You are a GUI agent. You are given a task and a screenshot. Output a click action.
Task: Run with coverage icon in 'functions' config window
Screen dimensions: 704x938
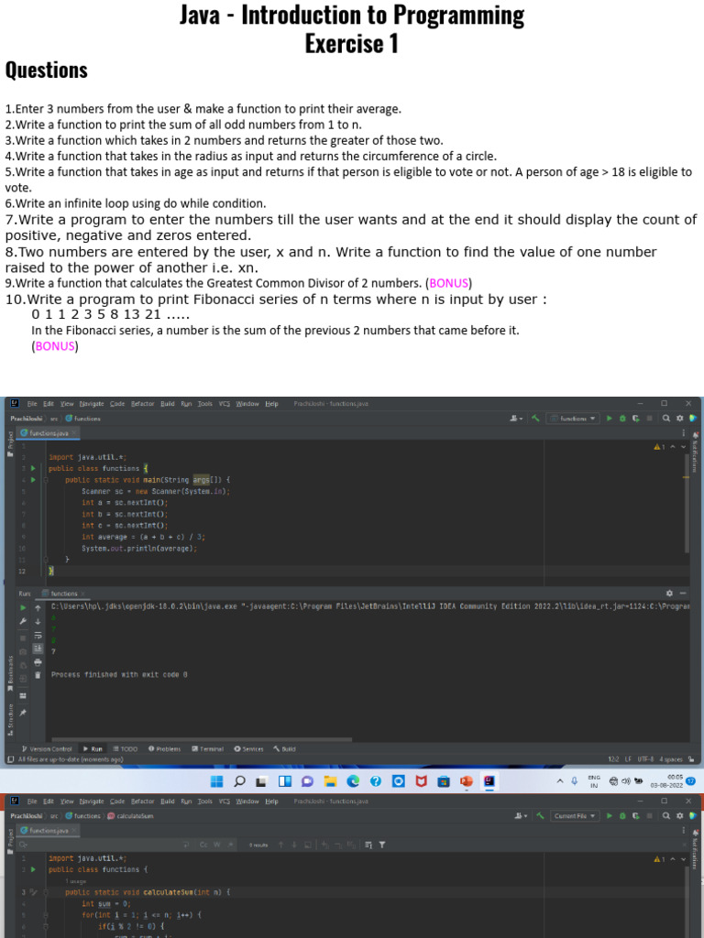pyautogui.click(x=636, y=418)
